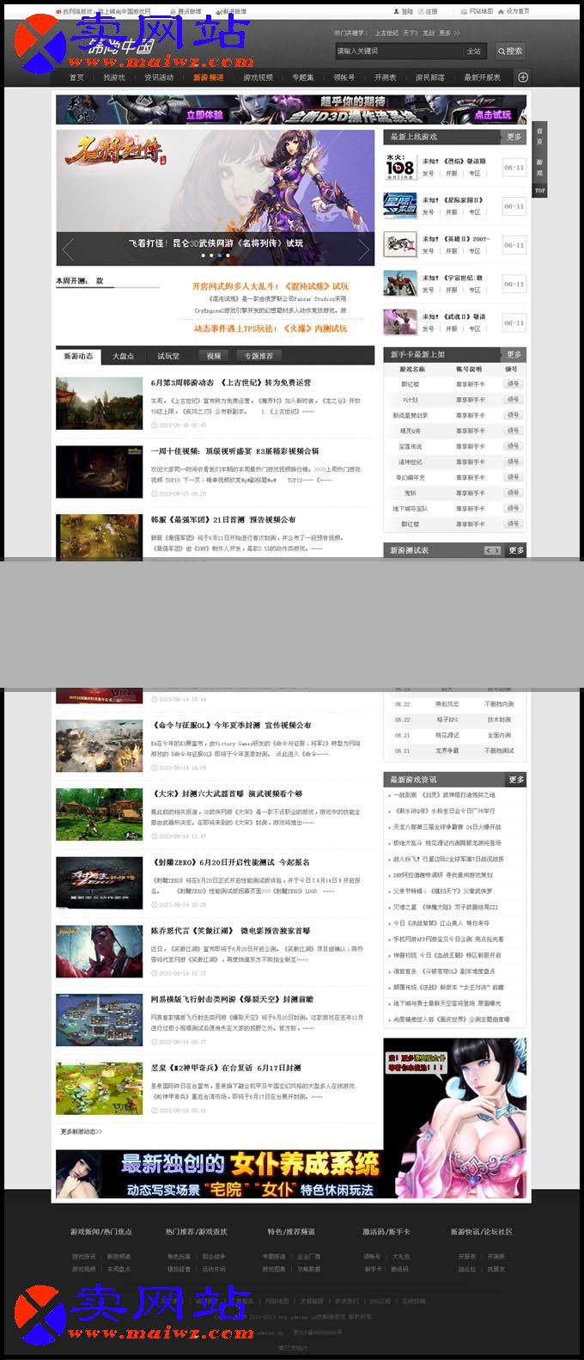Open 首页 in the navigation bar
Screen dimensions: 584x1360
click(76, 77)
